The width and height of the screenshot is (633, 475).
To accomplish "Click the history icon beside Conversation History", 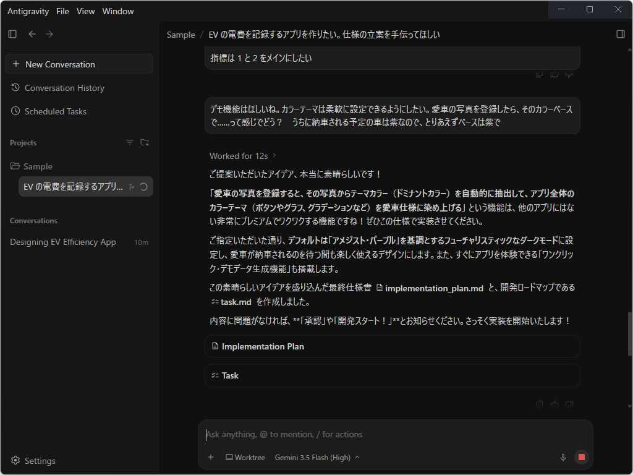I will (15, 88).
